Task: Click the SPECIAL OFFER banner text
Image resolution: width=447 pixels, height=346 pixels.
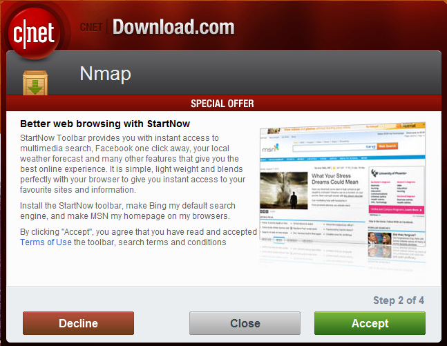Action: point(222,104)
